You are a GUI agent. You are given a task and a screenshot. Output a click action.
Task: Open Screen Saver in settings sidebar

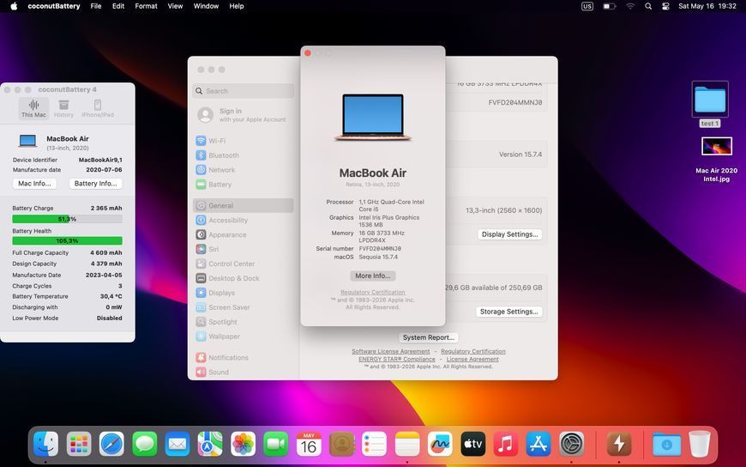click(244, 307)
